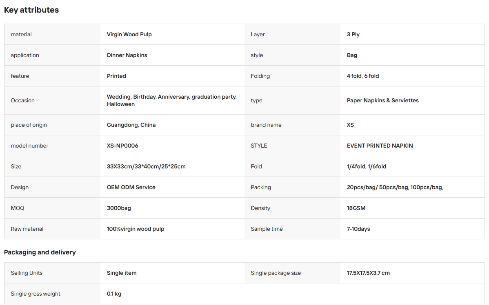489x305 pixels.
Task: Select Guangdong, China place of origin
Action: [x=131, y=125]
